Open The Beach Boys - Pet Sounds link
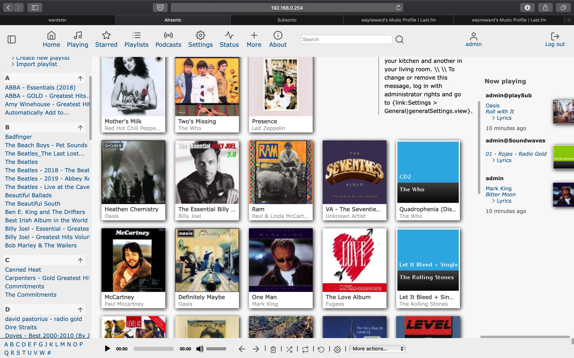Screen dimensions: 574x358 [x=46, y=145]
